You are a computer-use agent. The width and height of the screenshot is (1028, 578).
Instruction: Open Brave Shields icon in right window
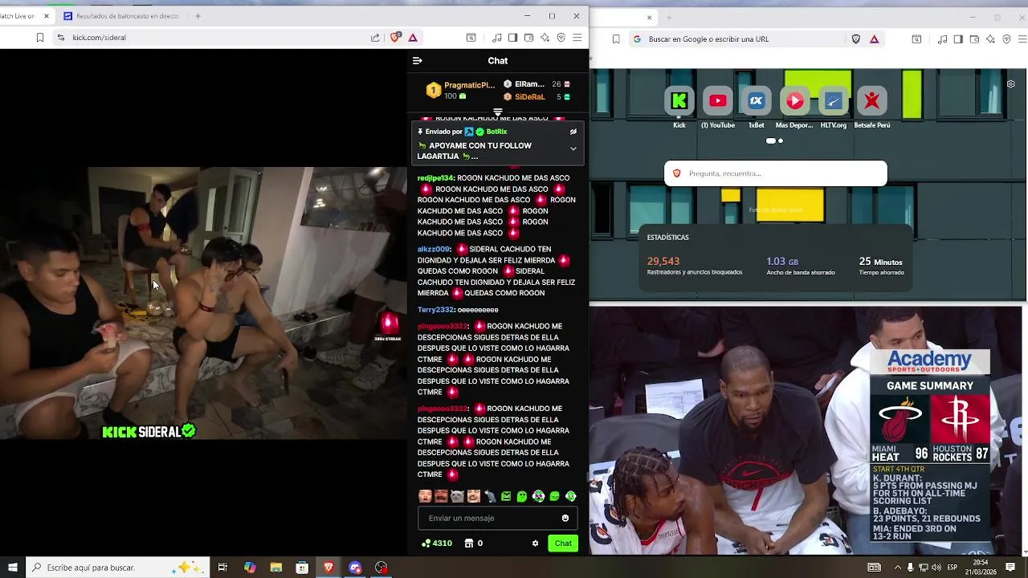[856, 39]
